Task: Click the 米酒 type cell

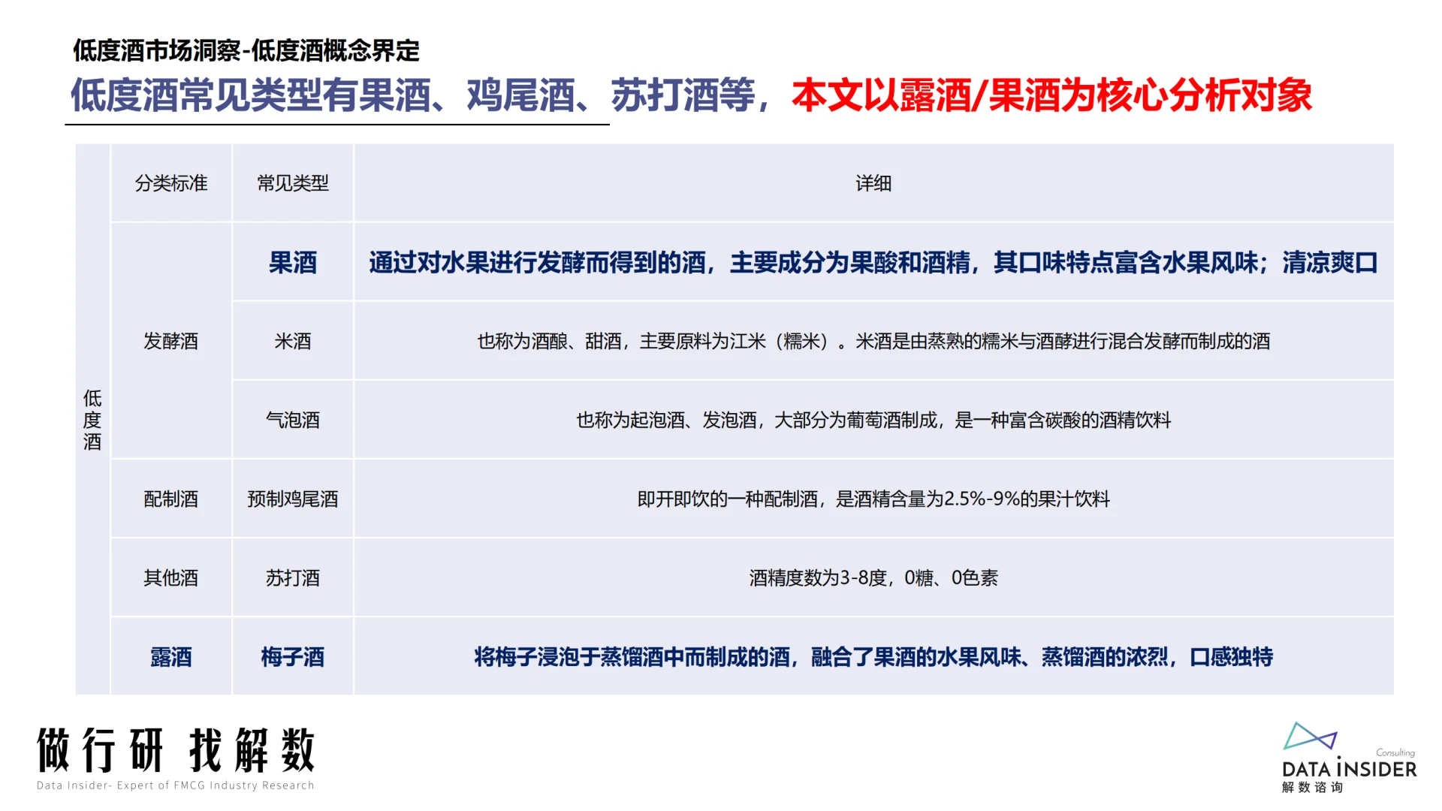Action: click(293, 341)
